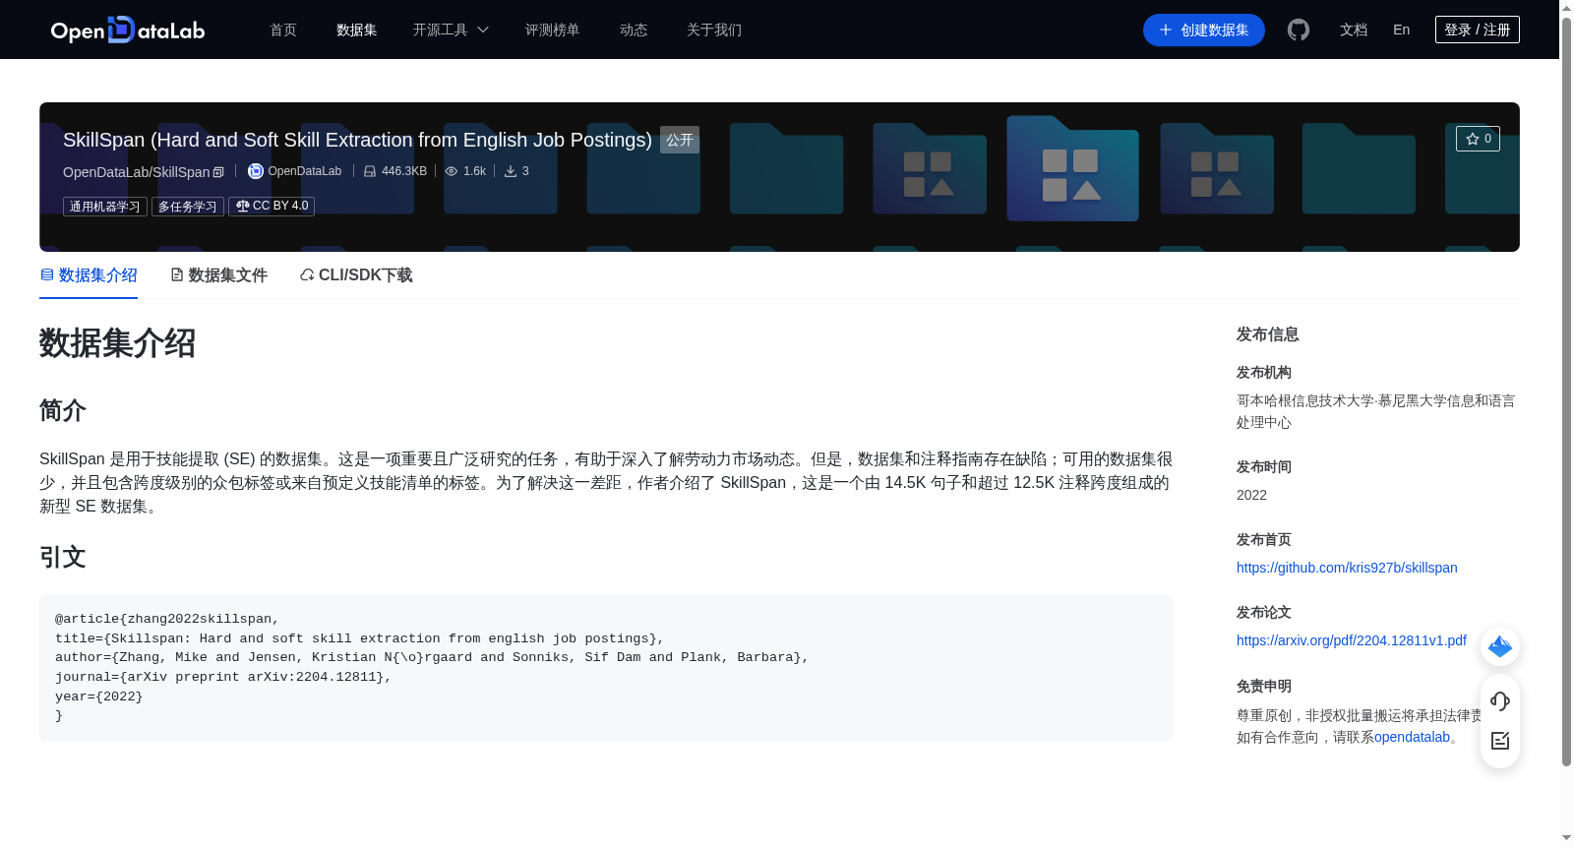Open the GitHub icon link

click(1299, 30)
